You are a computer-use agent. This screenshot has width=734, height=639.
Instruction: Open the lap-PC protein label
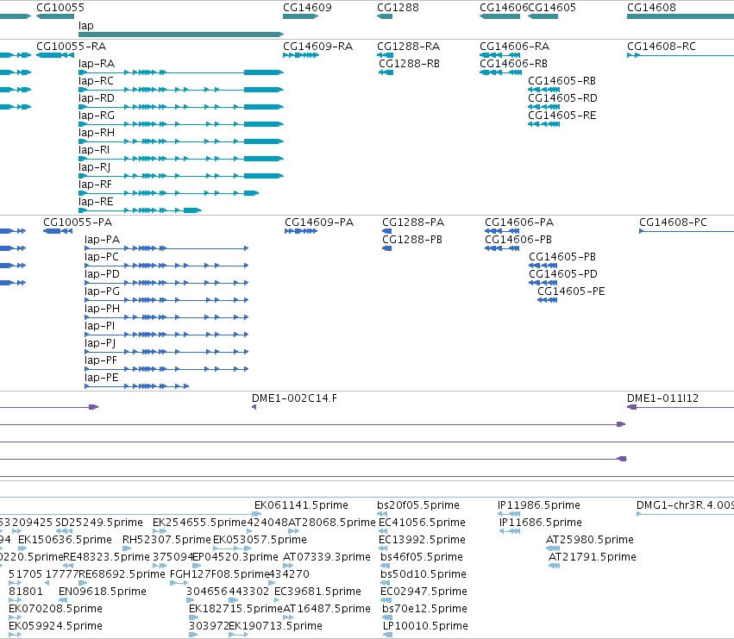point(102,257)
